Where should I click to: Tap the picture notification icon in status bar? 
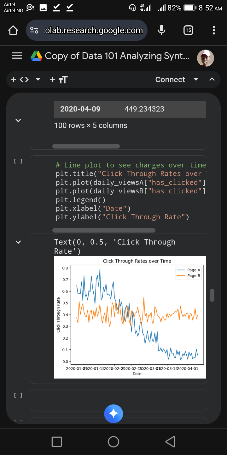pyautogui.click(x=43, y=8)
